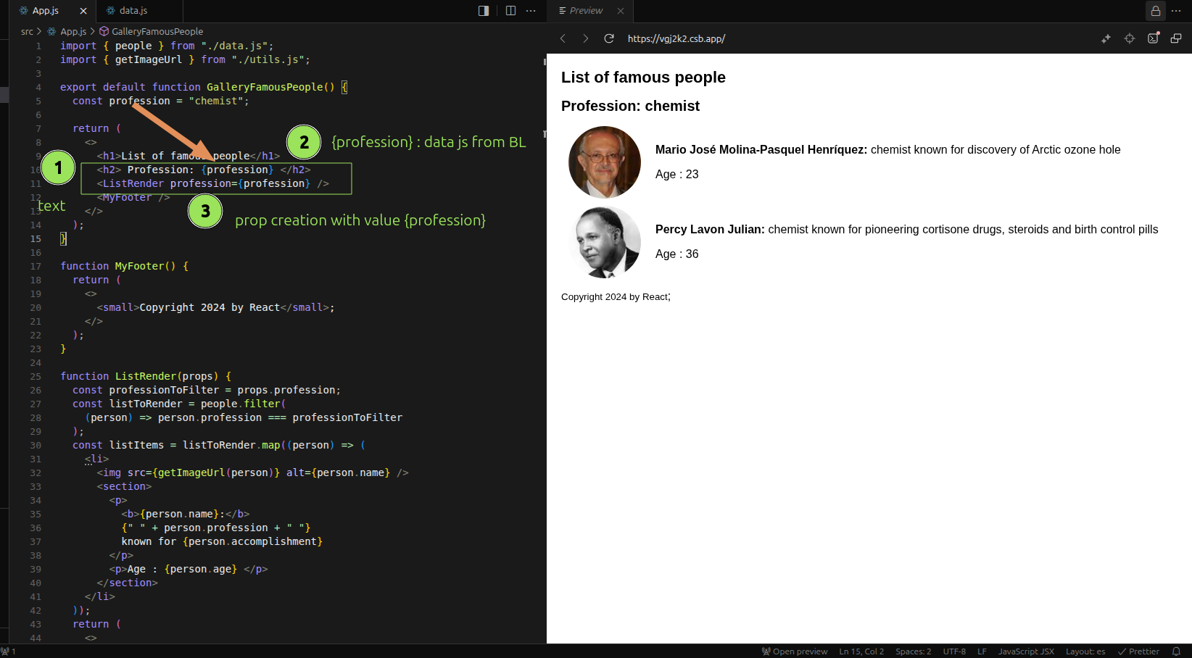Viewport: 1192px width, 658px height.
Task: Open notifications bell in status bar
Action: point(1176,651)
